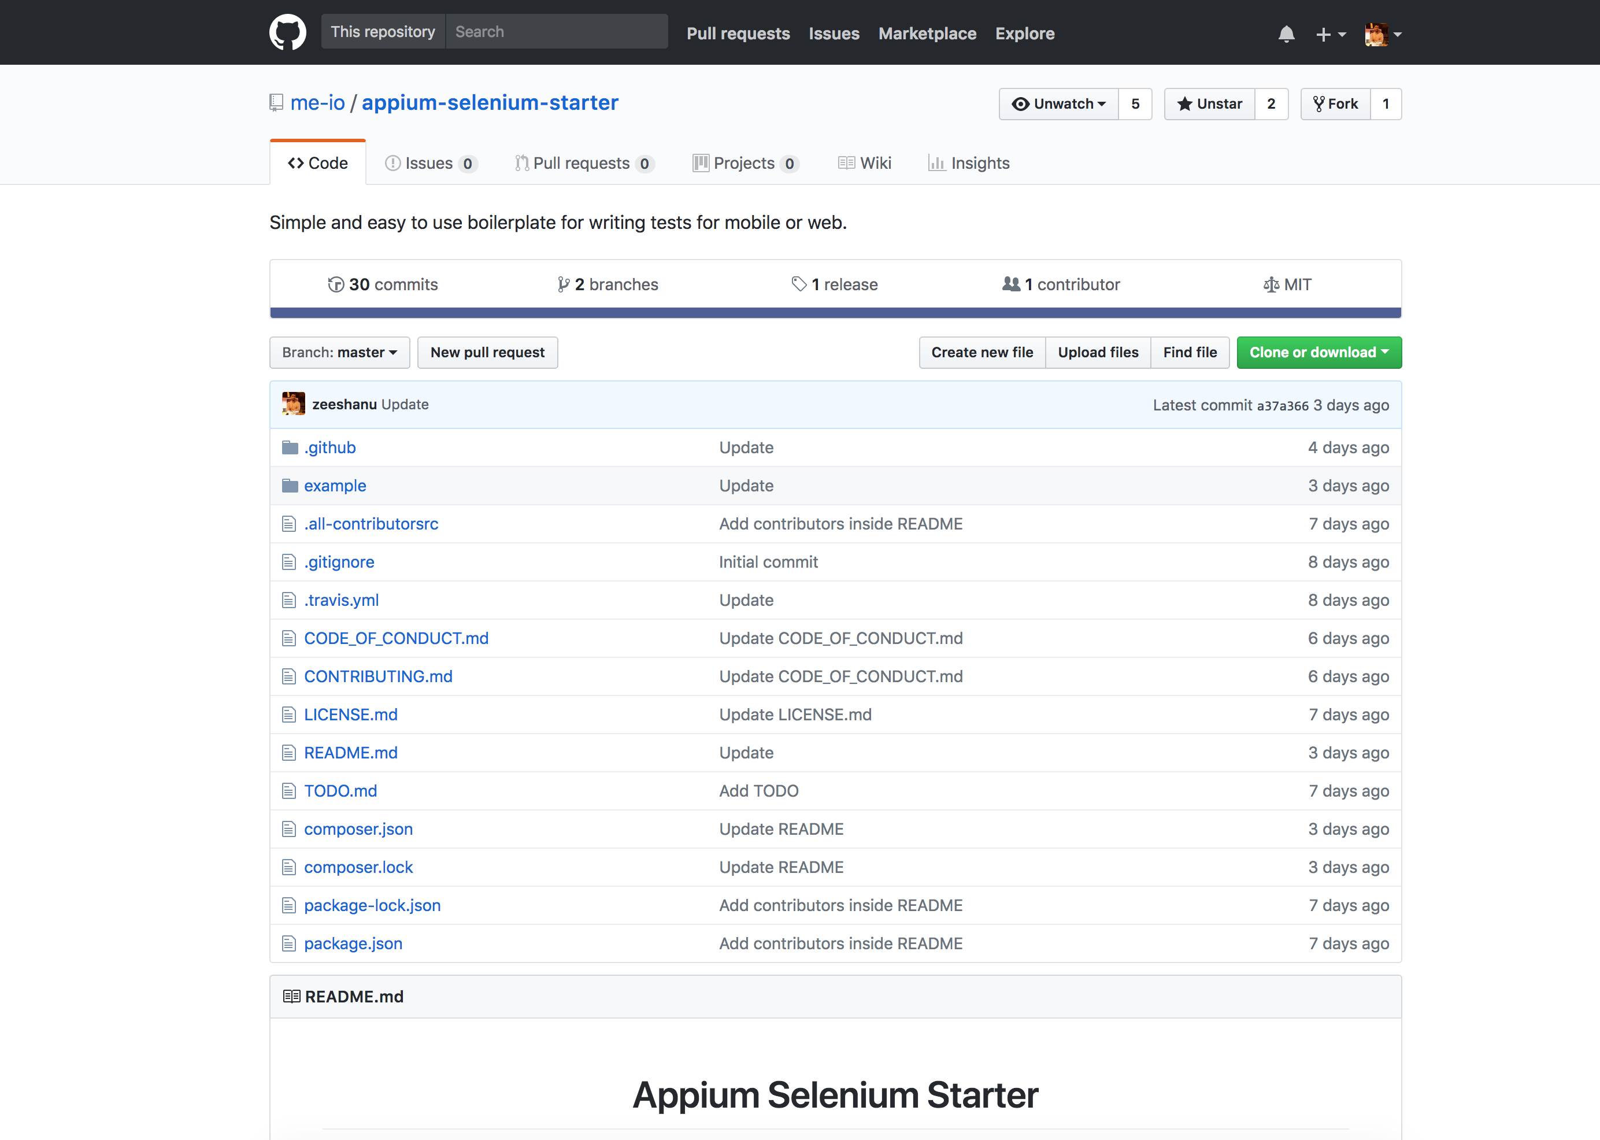The height and width of the screenshot is (1140, 1600).
Task: Open the Branch: master dropdown
Action: click(x=340, y=353)
